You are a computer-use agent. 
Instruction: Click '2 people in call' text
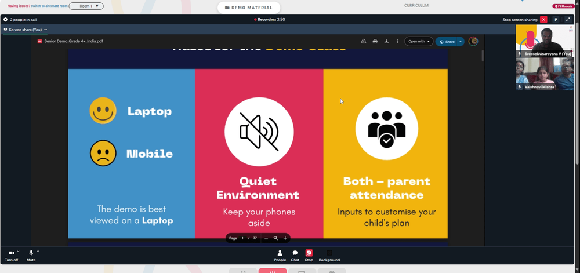pos(23,20)
